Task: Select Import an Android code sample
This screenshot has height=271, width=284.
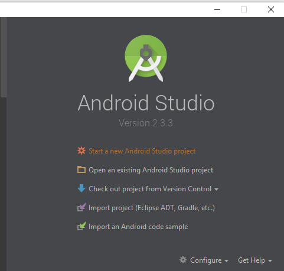Action: tap(138, 227)
